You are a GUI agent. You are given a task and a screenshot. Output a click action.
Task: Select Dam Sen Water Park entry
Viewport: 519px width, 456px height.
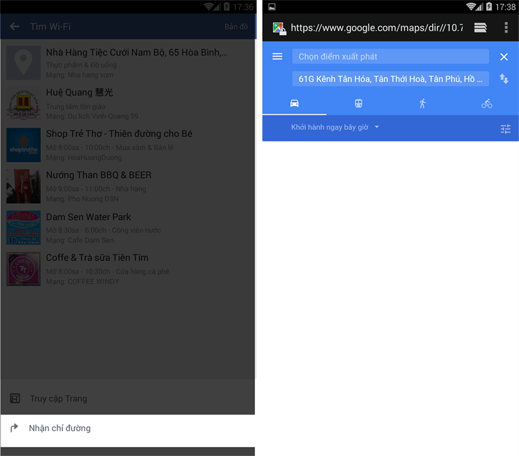128,228
